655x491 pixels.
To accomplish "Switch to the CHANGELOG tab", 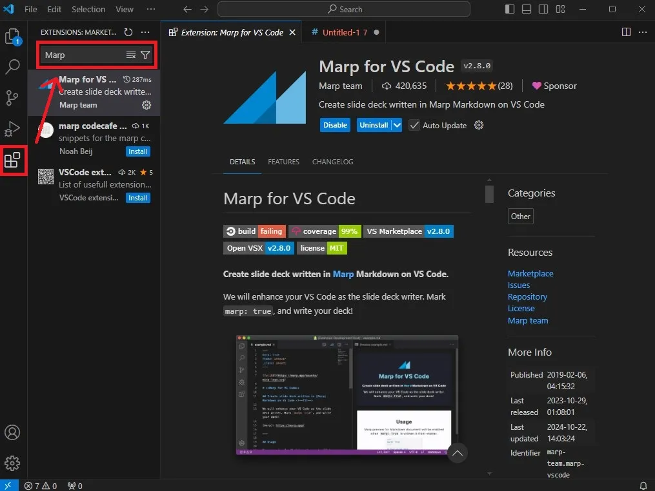I will 332,162.
